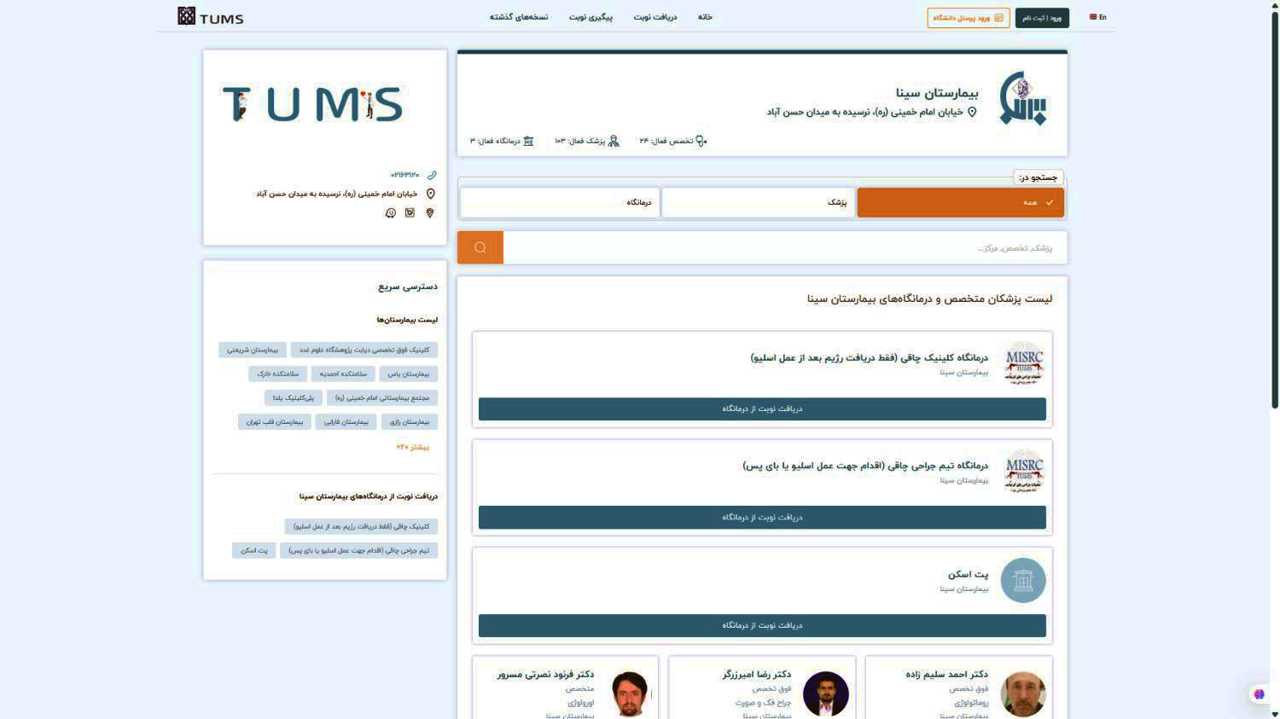1280x719 pixels.
Task: Open floating chat widget at bottom-right
Action: click(1259, 694)
